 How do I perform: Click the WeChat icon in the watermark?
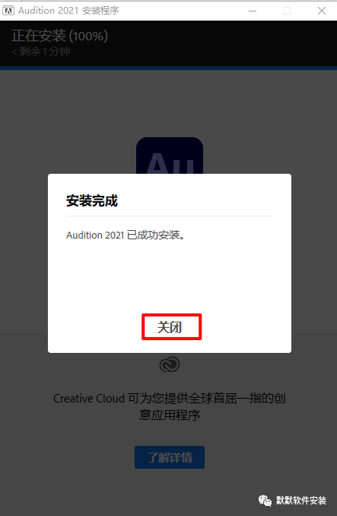click(265, 501)
